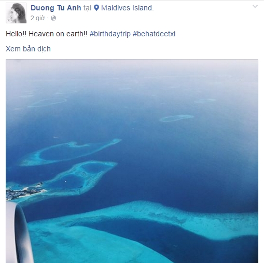Open Duong Tu Anh's profile picture
Viewport: 264px width, 263px height.
pos(16,13)
